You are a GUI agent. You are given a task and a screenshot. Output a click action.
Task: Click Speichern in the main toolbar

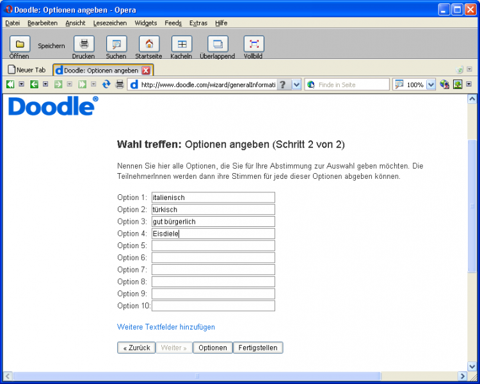[x=51, y=46]
